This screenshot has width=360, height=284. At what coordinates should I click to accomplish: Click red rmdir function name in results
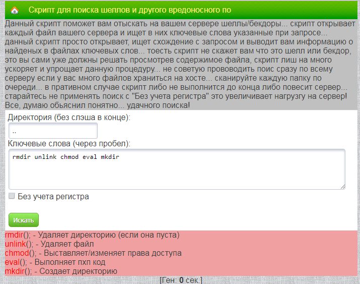pos(14,235)
